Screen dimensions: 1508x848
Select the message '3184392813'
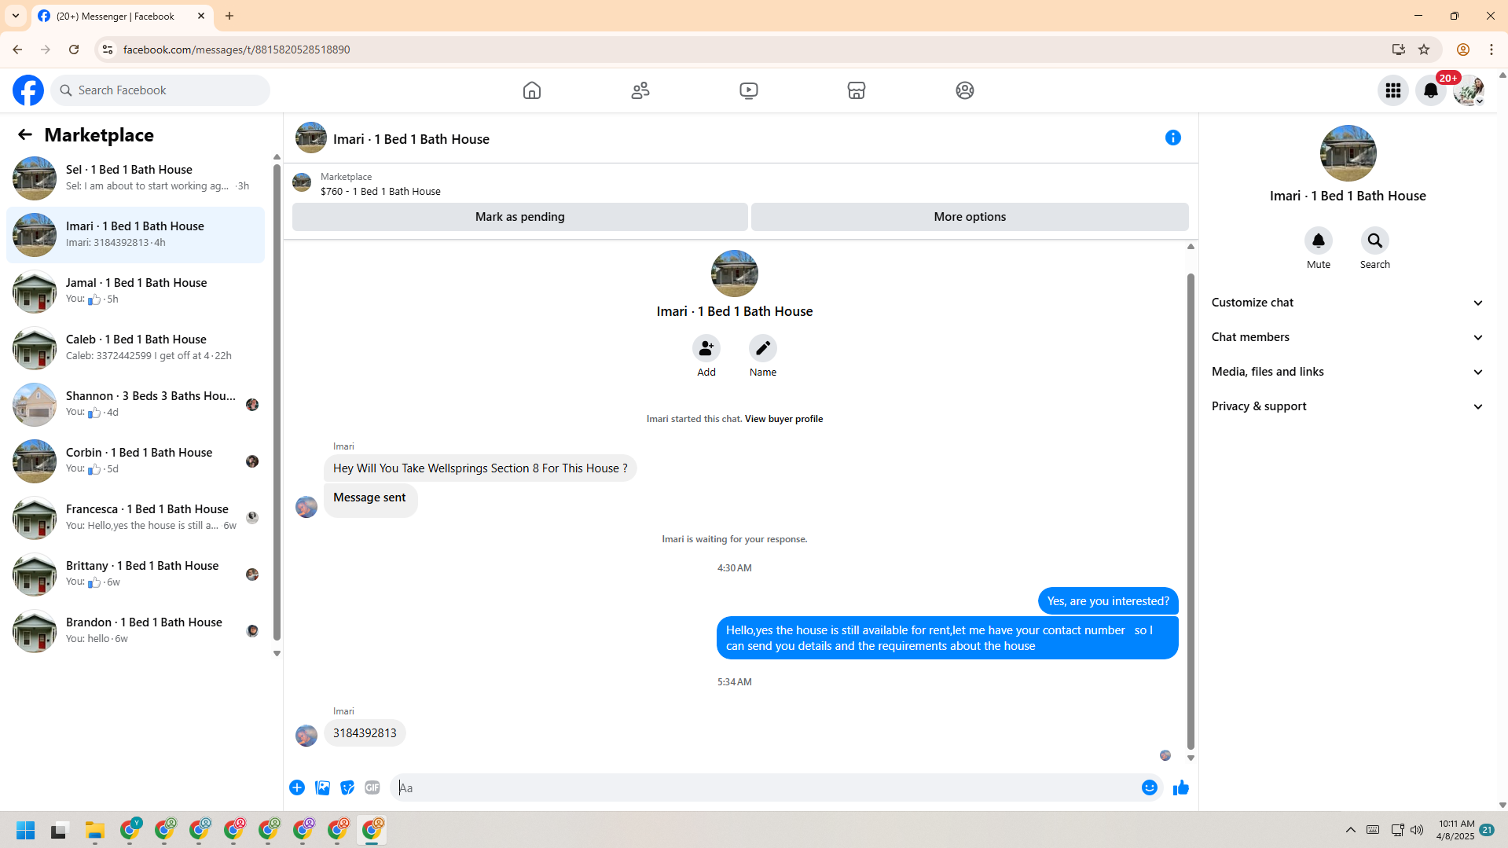click(x=365, y=733)
